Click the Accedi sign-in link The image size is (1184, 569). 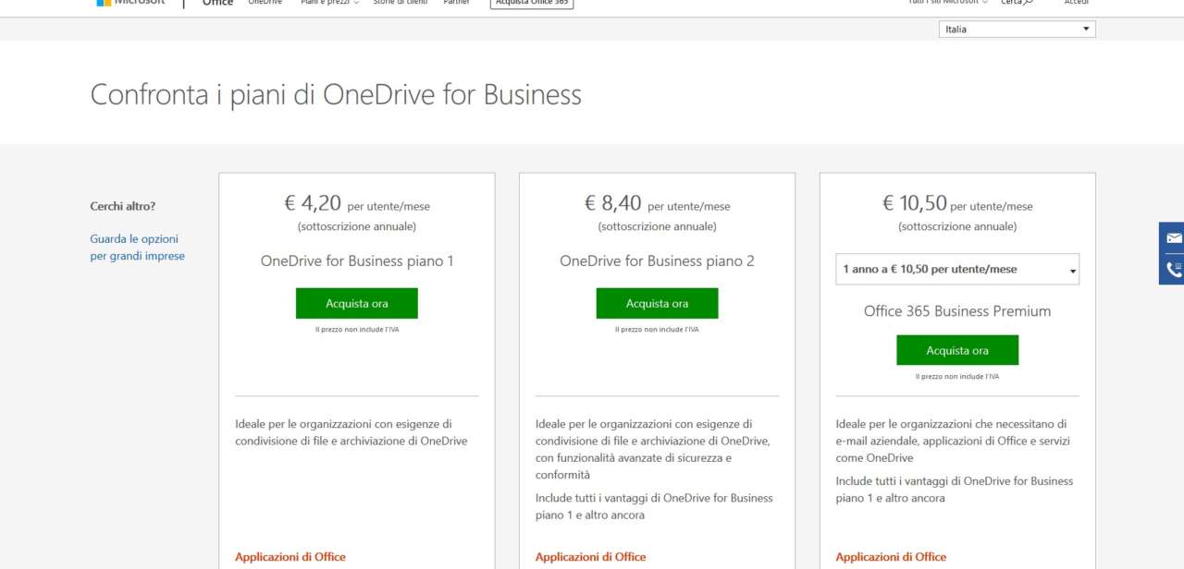click(1076, 3)
